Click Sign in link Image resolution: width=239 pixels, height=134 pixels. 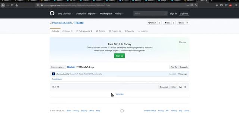173,13
